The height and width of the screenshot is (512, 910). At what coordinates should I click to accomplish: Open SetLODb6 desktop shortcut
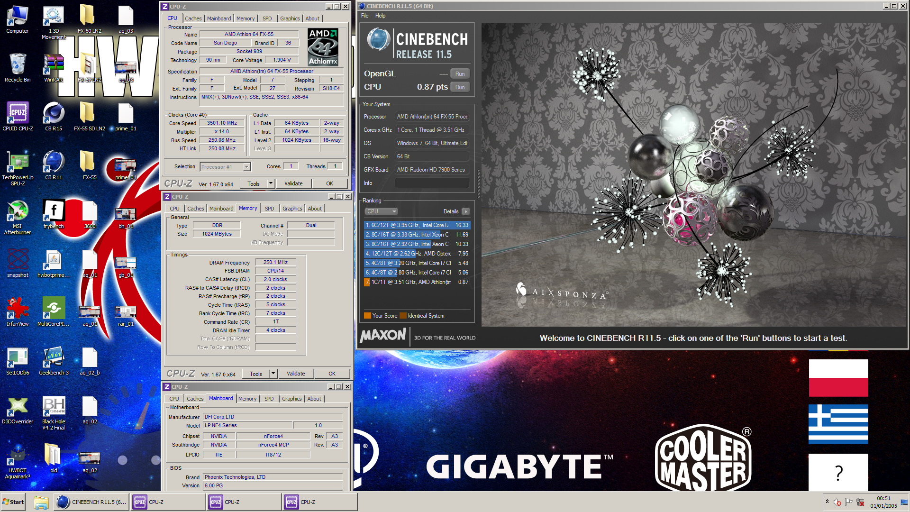pos(18,361)
